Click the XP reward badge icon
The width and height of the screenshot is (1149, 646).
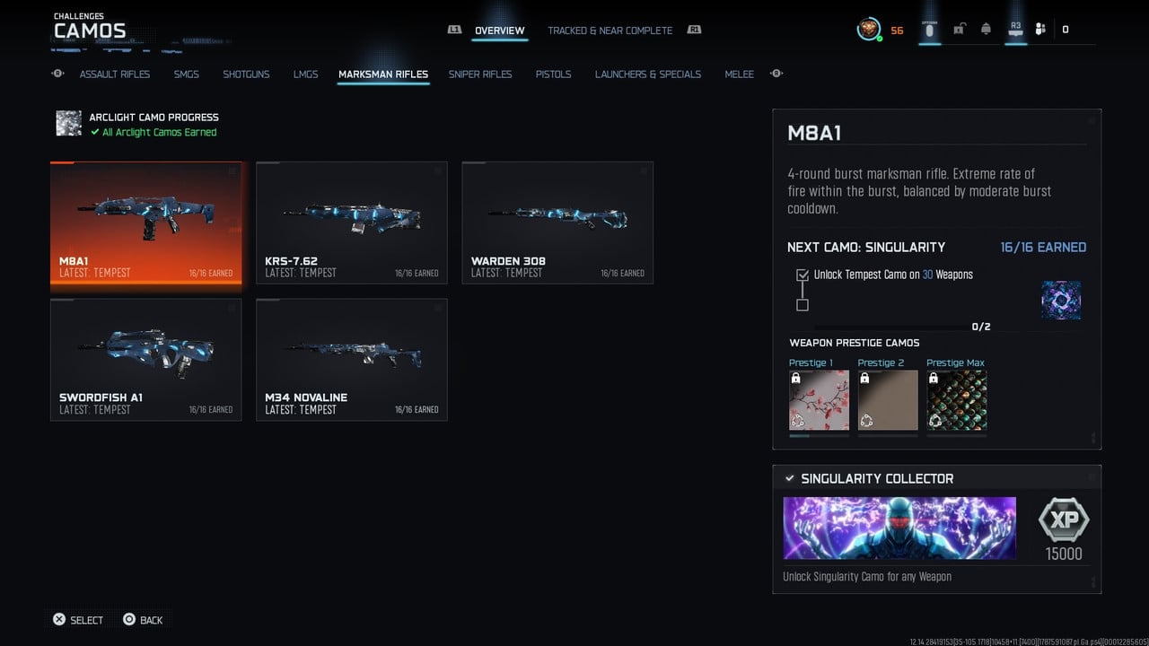point(1064,519)
